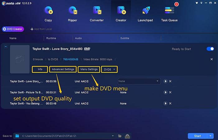The image size is (218, 140).
Task: Open the Copy module
Action: pos(48,14)
